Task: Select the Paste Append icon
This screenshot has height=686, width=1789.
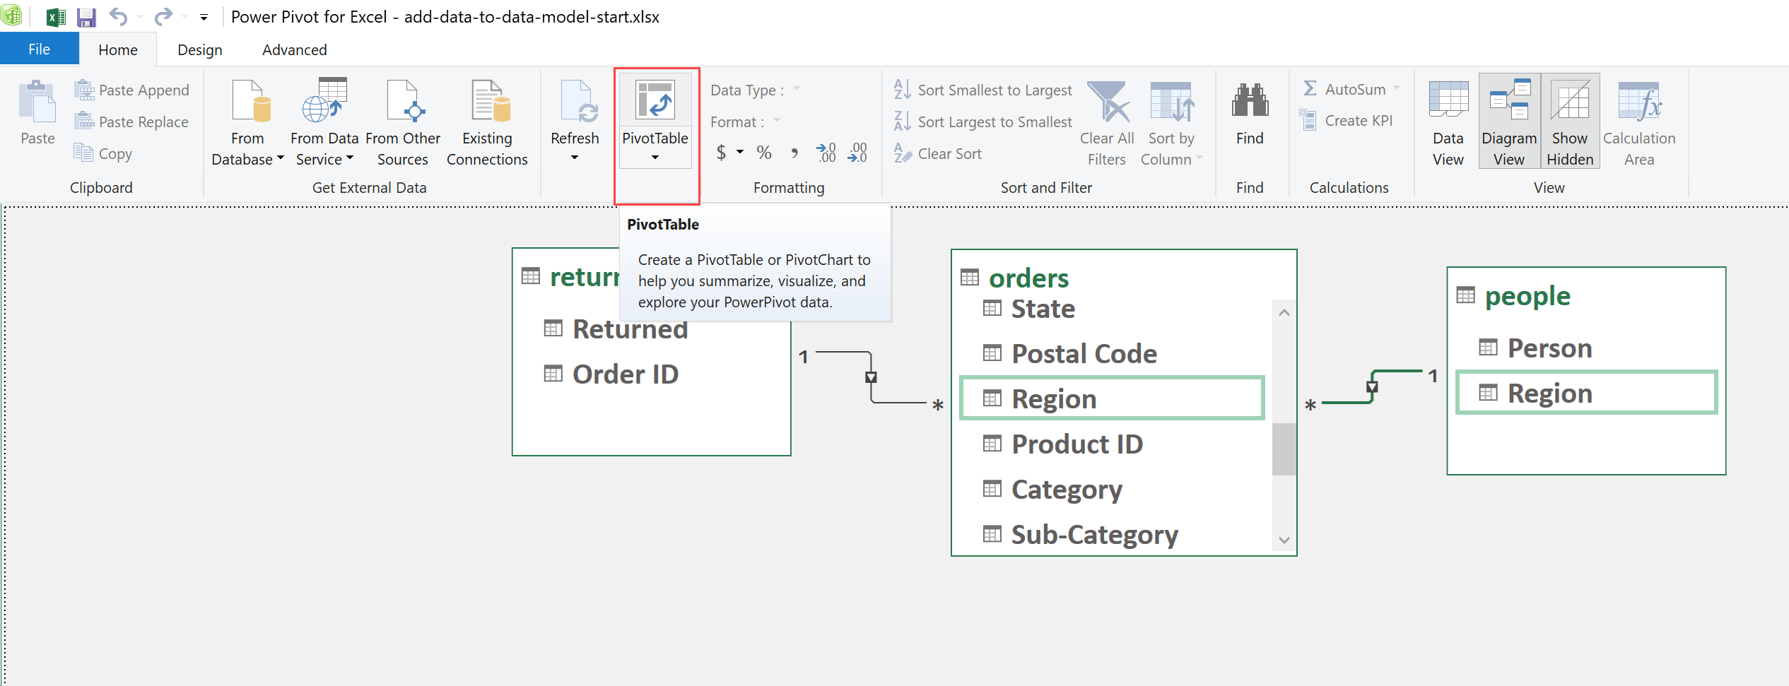Action: click(85, 90)
